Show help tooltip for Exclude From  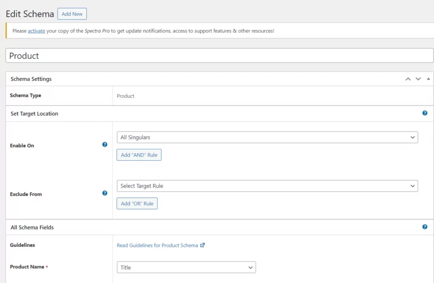tap(105, 193)
